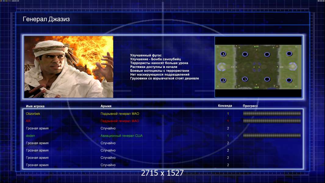
Task: Click the map preview thumbnail's central crossroads
Action: [x=257, y=67]
